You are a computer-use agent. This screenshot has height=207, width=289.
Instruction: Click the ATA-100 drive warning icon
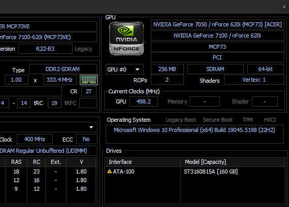pyautogui.click(x=109, y=171)
